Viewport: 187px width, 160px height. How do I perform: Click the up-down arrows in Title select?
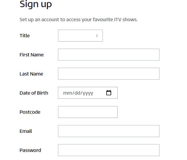click(97, 36)
